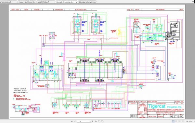This screenshot has width=195, height=123.
Task: Go to the next page
Action: (x=93, y=121)
